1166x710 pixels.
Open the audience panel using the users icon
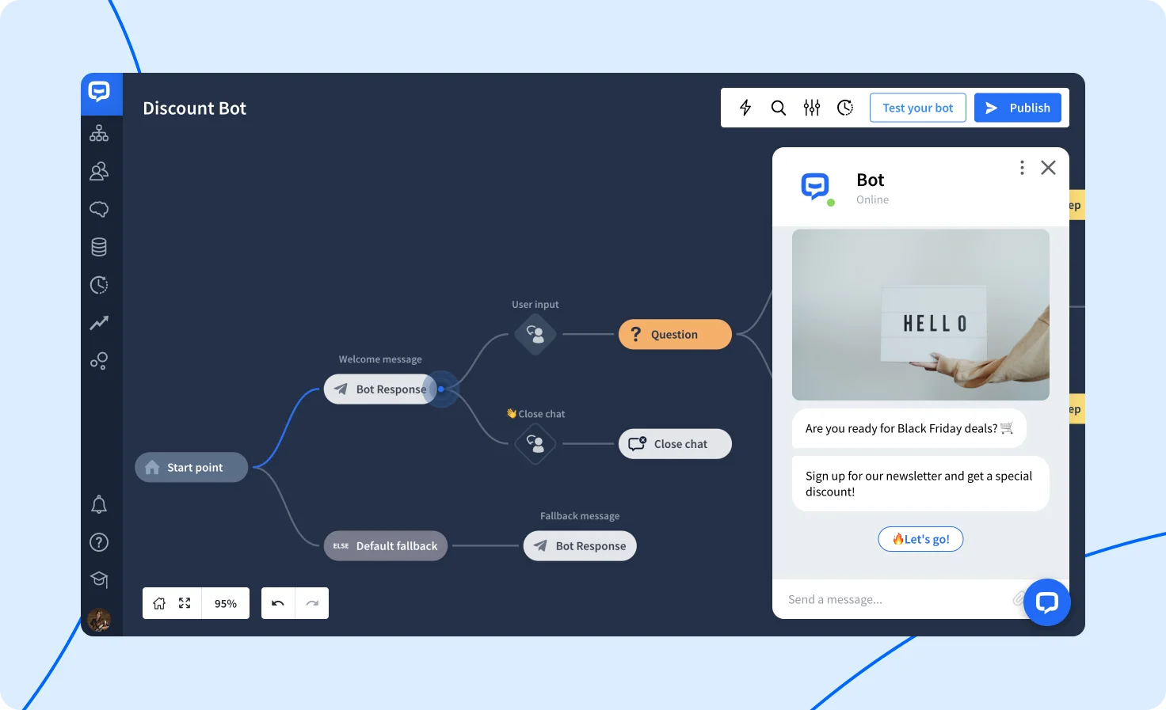point(99,171)
